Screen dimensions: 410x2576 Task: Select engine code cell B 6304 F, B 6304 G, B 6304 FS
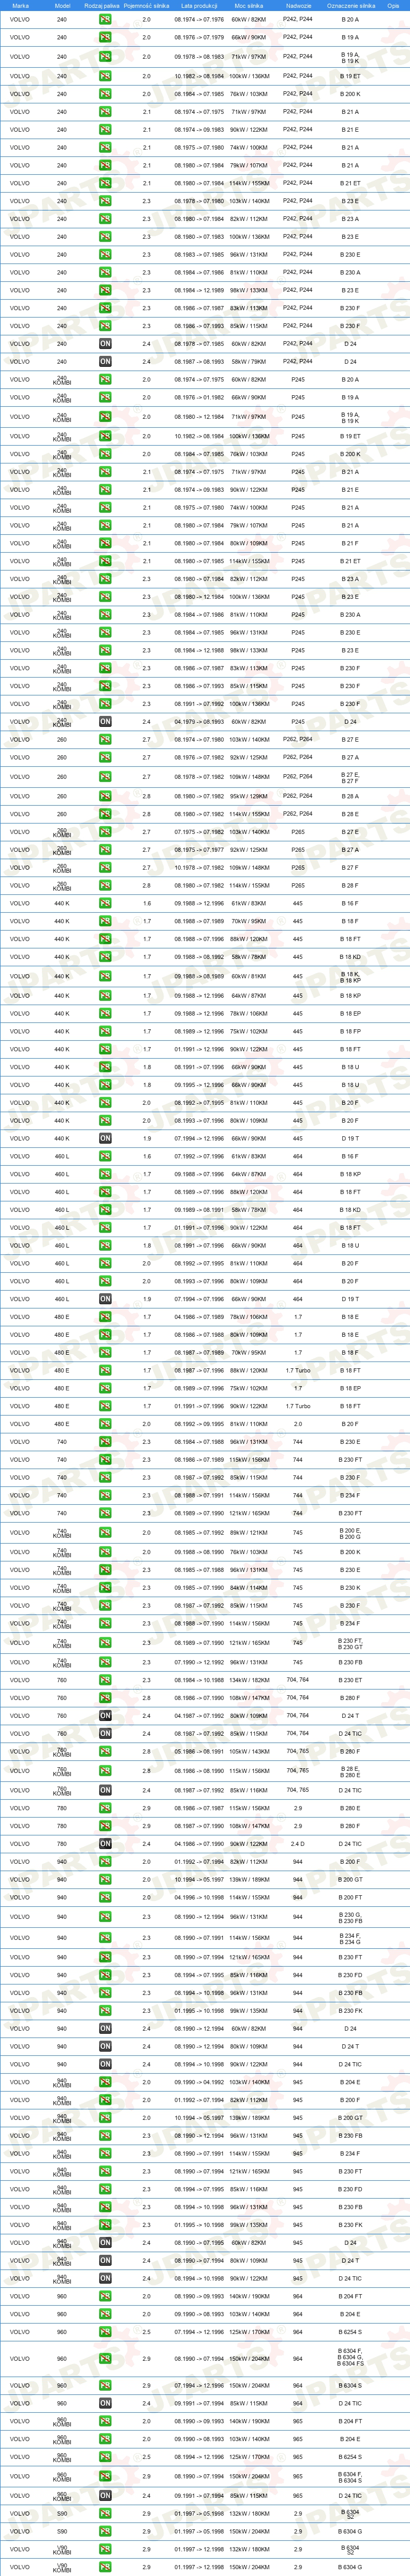[350, 2358]
